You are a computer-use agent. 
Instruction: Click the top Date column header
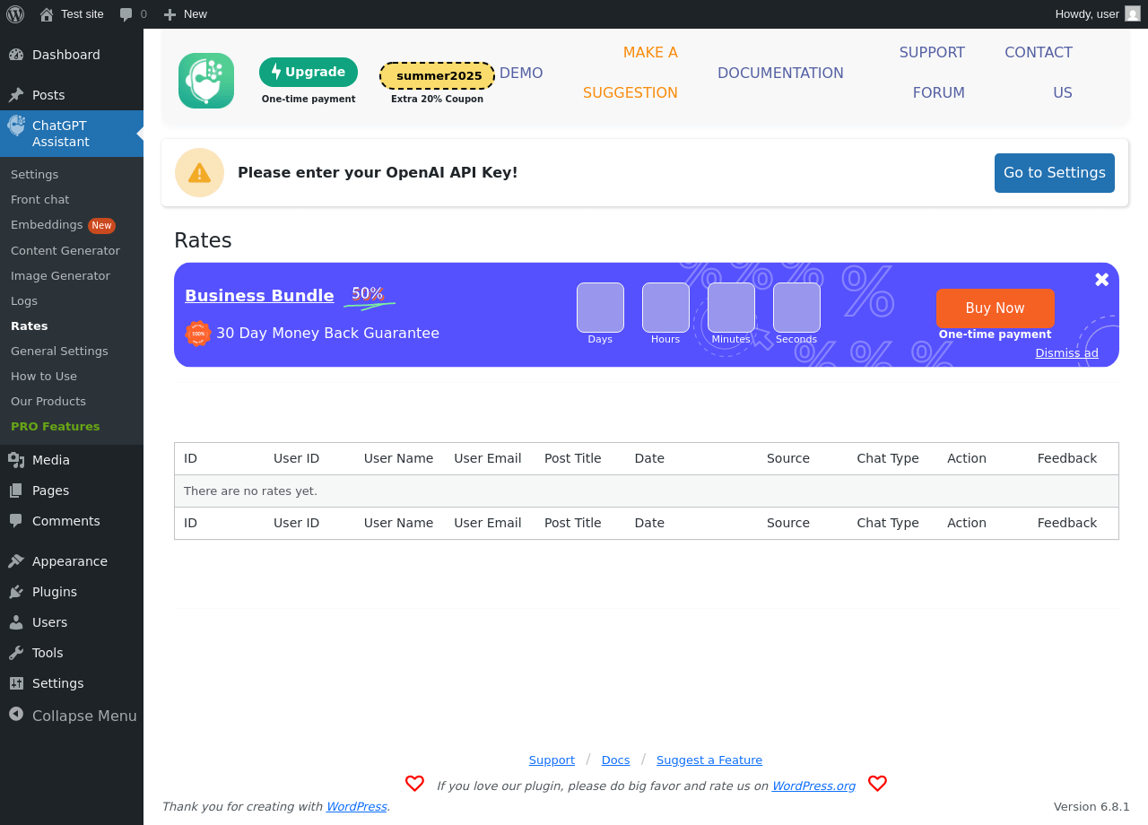click(649, 458)
